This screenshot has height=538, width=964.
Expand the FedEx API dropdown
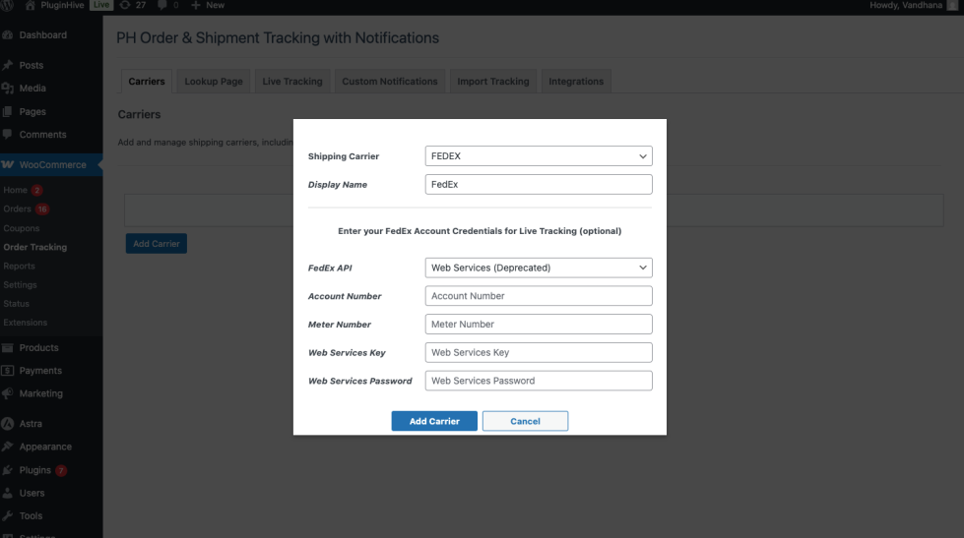pos(539,268)
